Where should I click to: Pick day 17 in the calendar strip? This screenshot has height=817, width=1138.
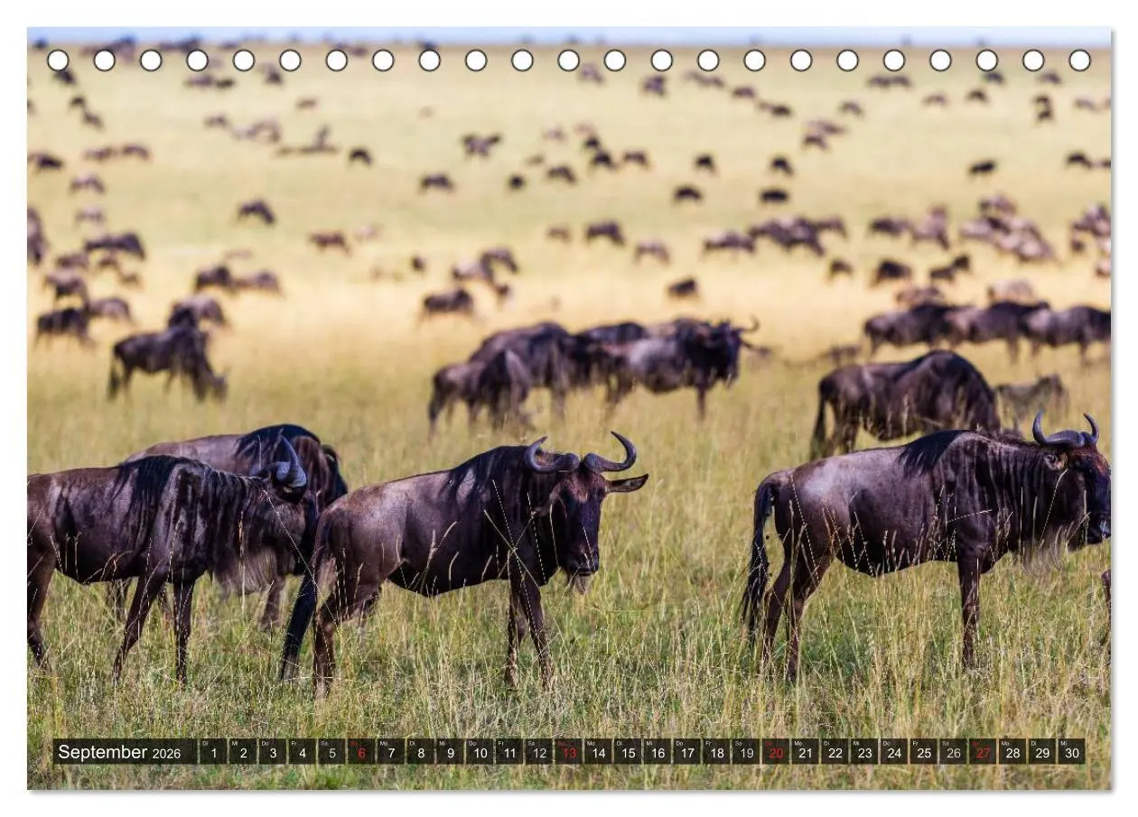pyautogui.click(x=686, y=752)
